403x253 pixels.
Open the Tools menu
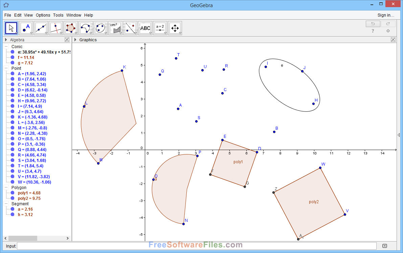point(58,15)
